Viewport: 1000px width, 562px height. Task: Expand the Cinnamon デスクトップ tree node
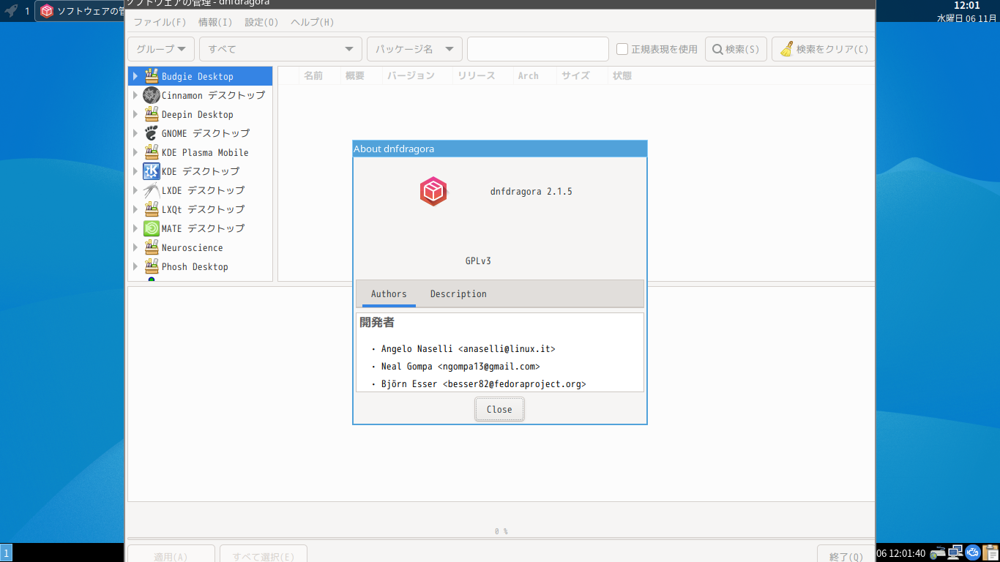tap(135, 95)
